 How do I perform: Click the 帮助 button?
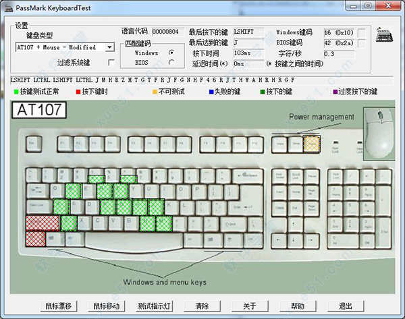click(x=298, y=306)
